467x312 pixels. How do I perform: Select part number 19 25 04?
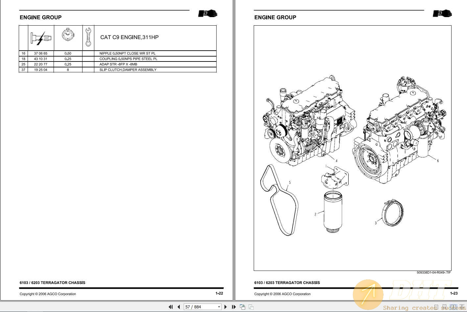tap(41, 70)
